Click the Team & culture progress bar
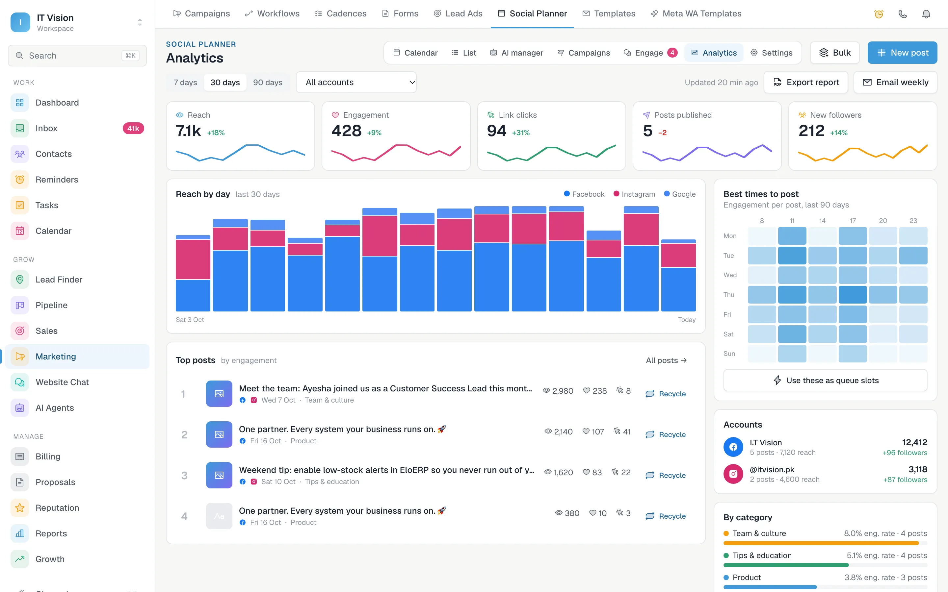948x592 pixels. coord(826,543)
